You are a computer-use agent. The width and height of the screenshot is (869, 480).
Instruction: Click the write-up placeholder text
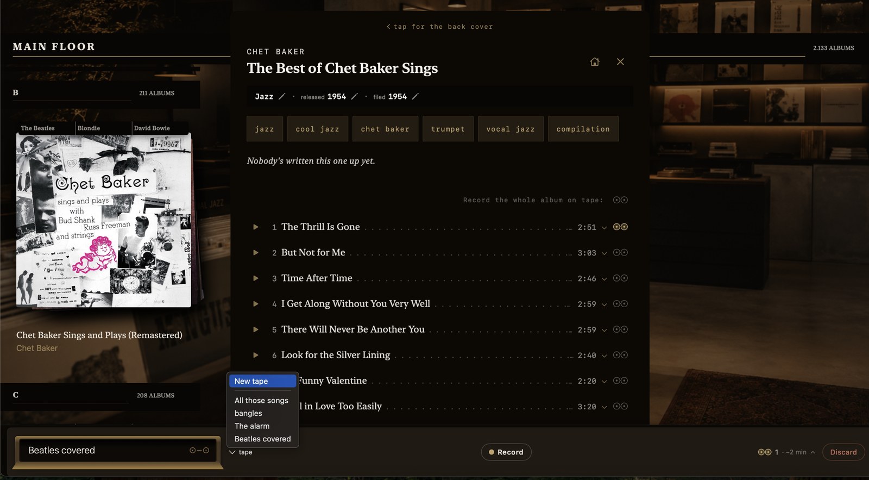[x=311, y=161]
